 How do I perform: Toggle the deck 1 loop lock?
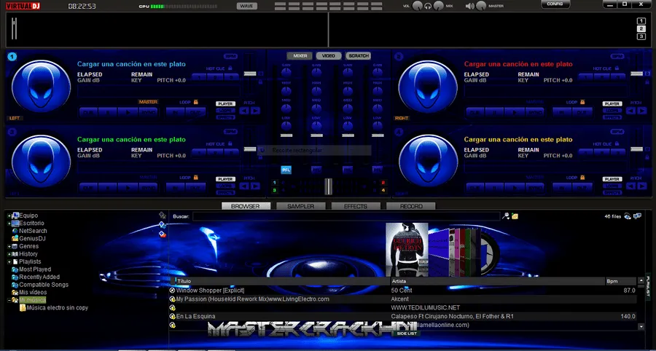[195, 102]
